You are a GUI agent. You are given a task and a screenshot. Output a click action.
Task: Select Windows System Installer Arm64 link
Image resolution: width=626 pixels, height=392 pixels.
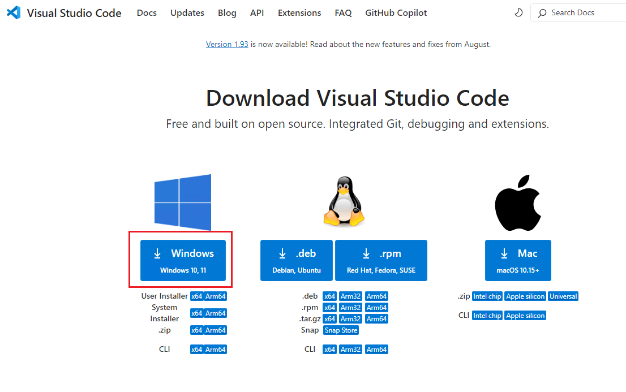[216, 313]
